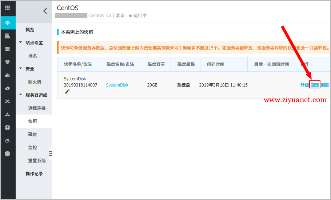Screen dimensions: 331x200
Task: Go back using the left chevron arrow
Action: click(x=45, y=11)
